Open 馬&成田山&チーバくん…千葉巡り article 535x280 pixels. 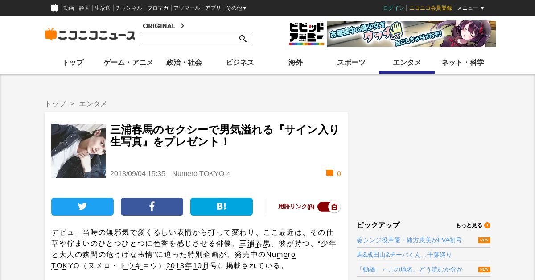tap(404, 255)
